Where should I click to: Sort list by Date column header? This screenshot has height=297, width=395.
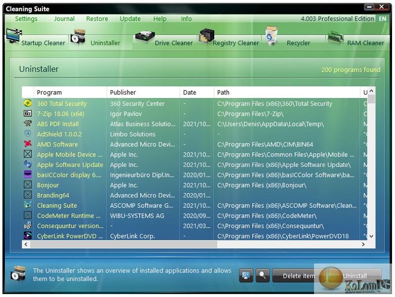click(x=197, y=93)
